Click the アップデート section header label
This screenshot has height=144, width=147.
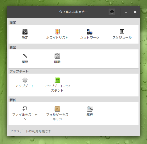[x=19, y=71]
